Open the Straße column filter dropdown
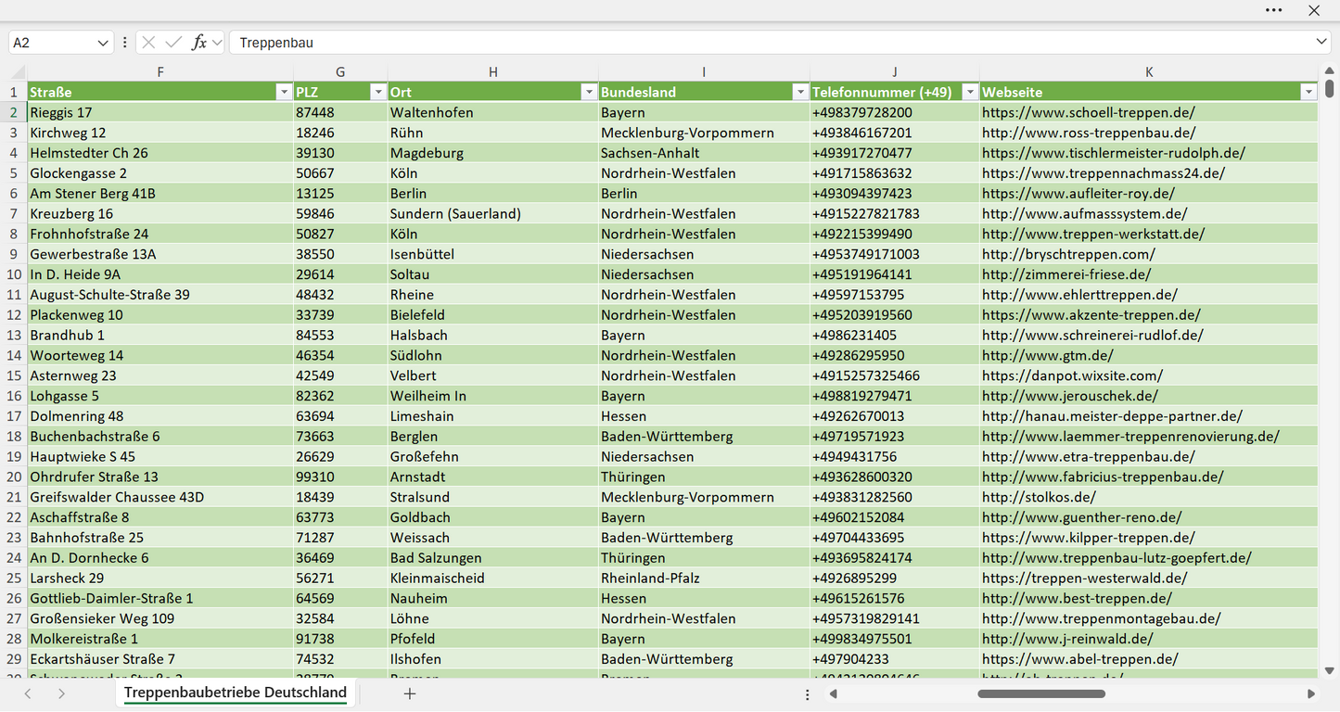 coord(284,92)
